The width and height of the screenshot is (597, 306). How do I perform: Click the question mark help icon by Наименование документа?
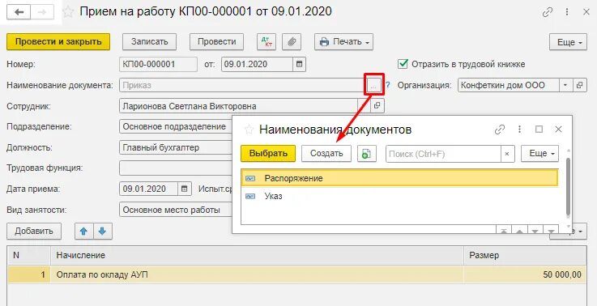pos(387,85)
